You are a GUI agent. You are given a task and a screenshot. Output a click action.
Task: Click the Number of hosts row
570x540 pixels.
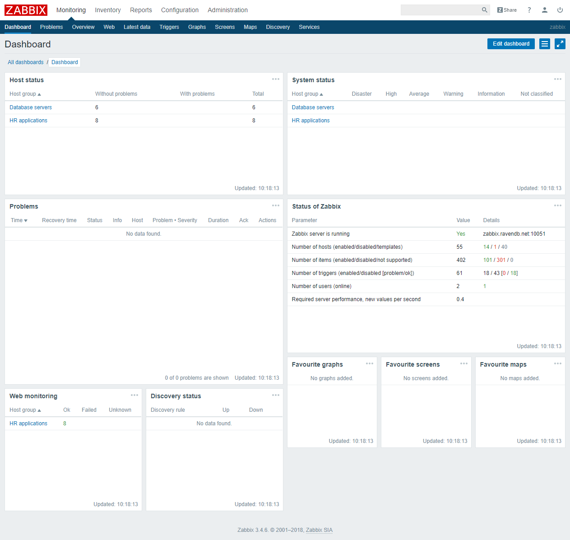[x=426, y=247]
